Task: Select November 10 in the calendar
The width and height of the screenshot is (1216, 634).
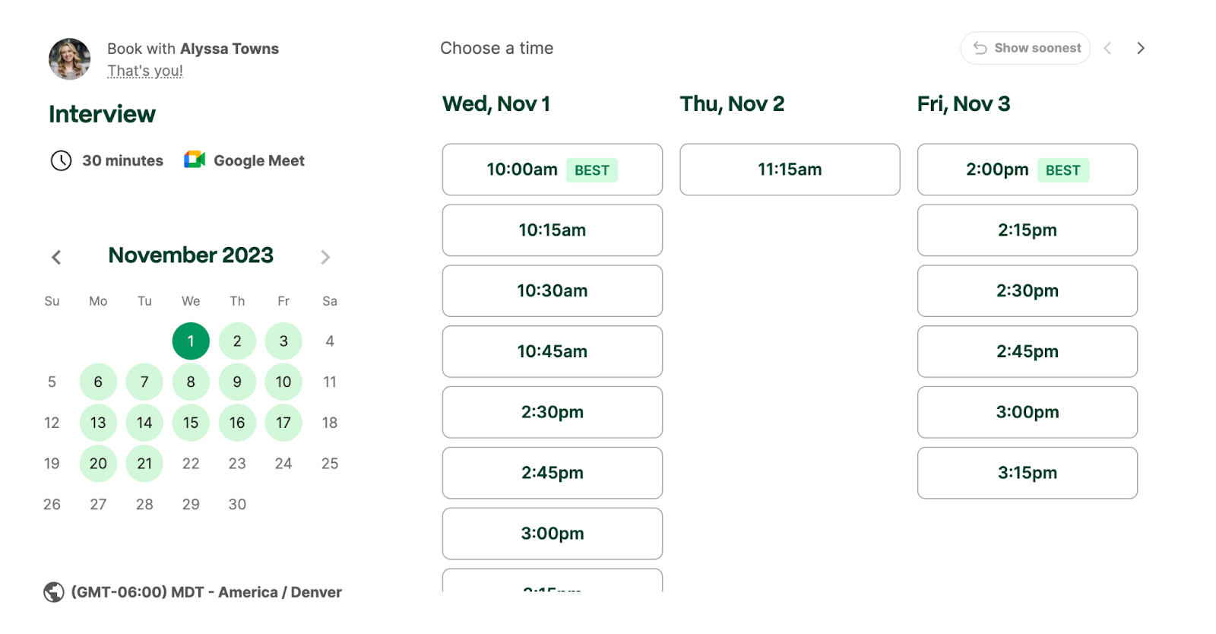Action: (x=283, y=382)
